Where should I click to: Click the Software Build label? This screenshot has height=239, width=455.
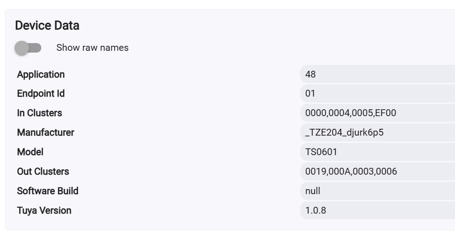tap(48, 191)
